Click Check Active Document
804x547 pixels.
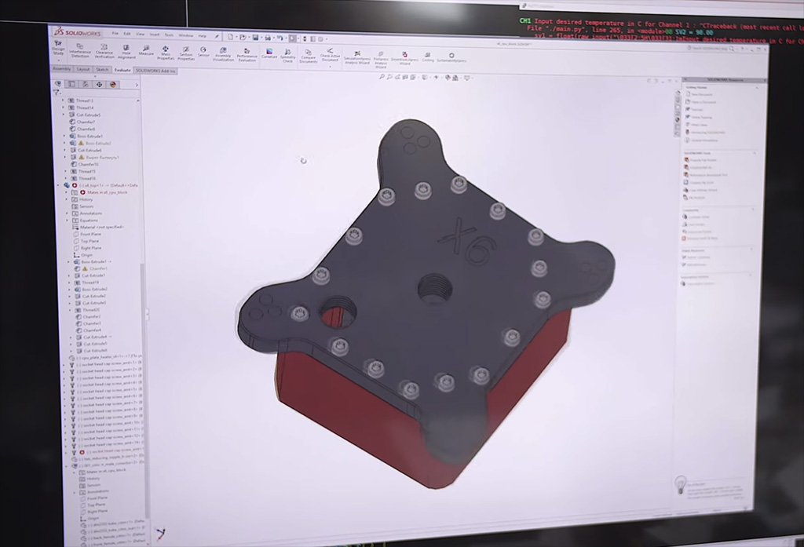(330, 55)
